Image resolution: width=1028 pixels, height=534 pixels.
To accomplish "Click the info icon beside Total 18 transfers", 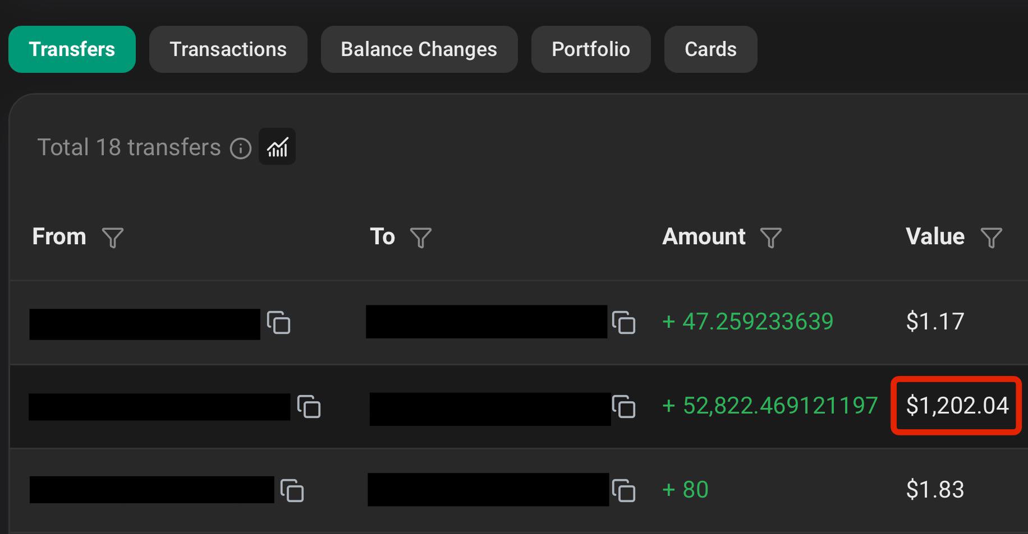I will 241,148.
